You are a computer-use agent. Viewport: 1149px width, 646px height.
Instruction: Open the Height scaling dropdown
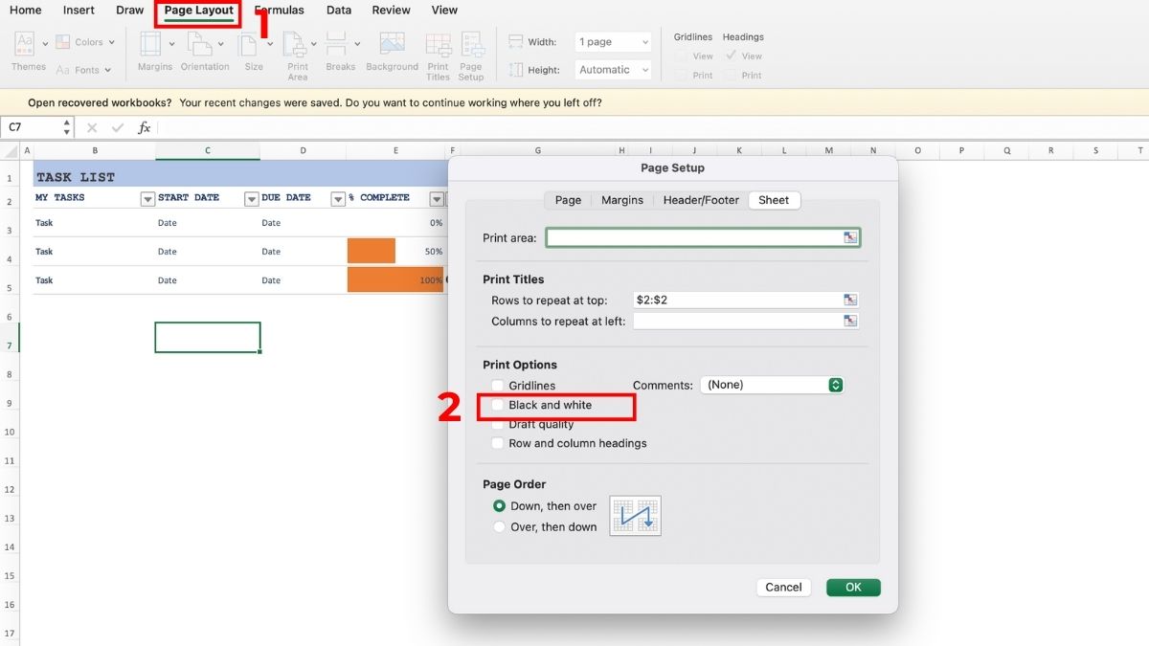614,70
